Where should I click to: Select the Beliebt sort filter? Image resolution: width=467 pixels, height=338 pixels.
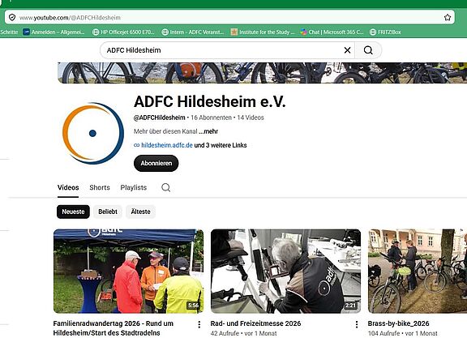click(x=108, y=212)
